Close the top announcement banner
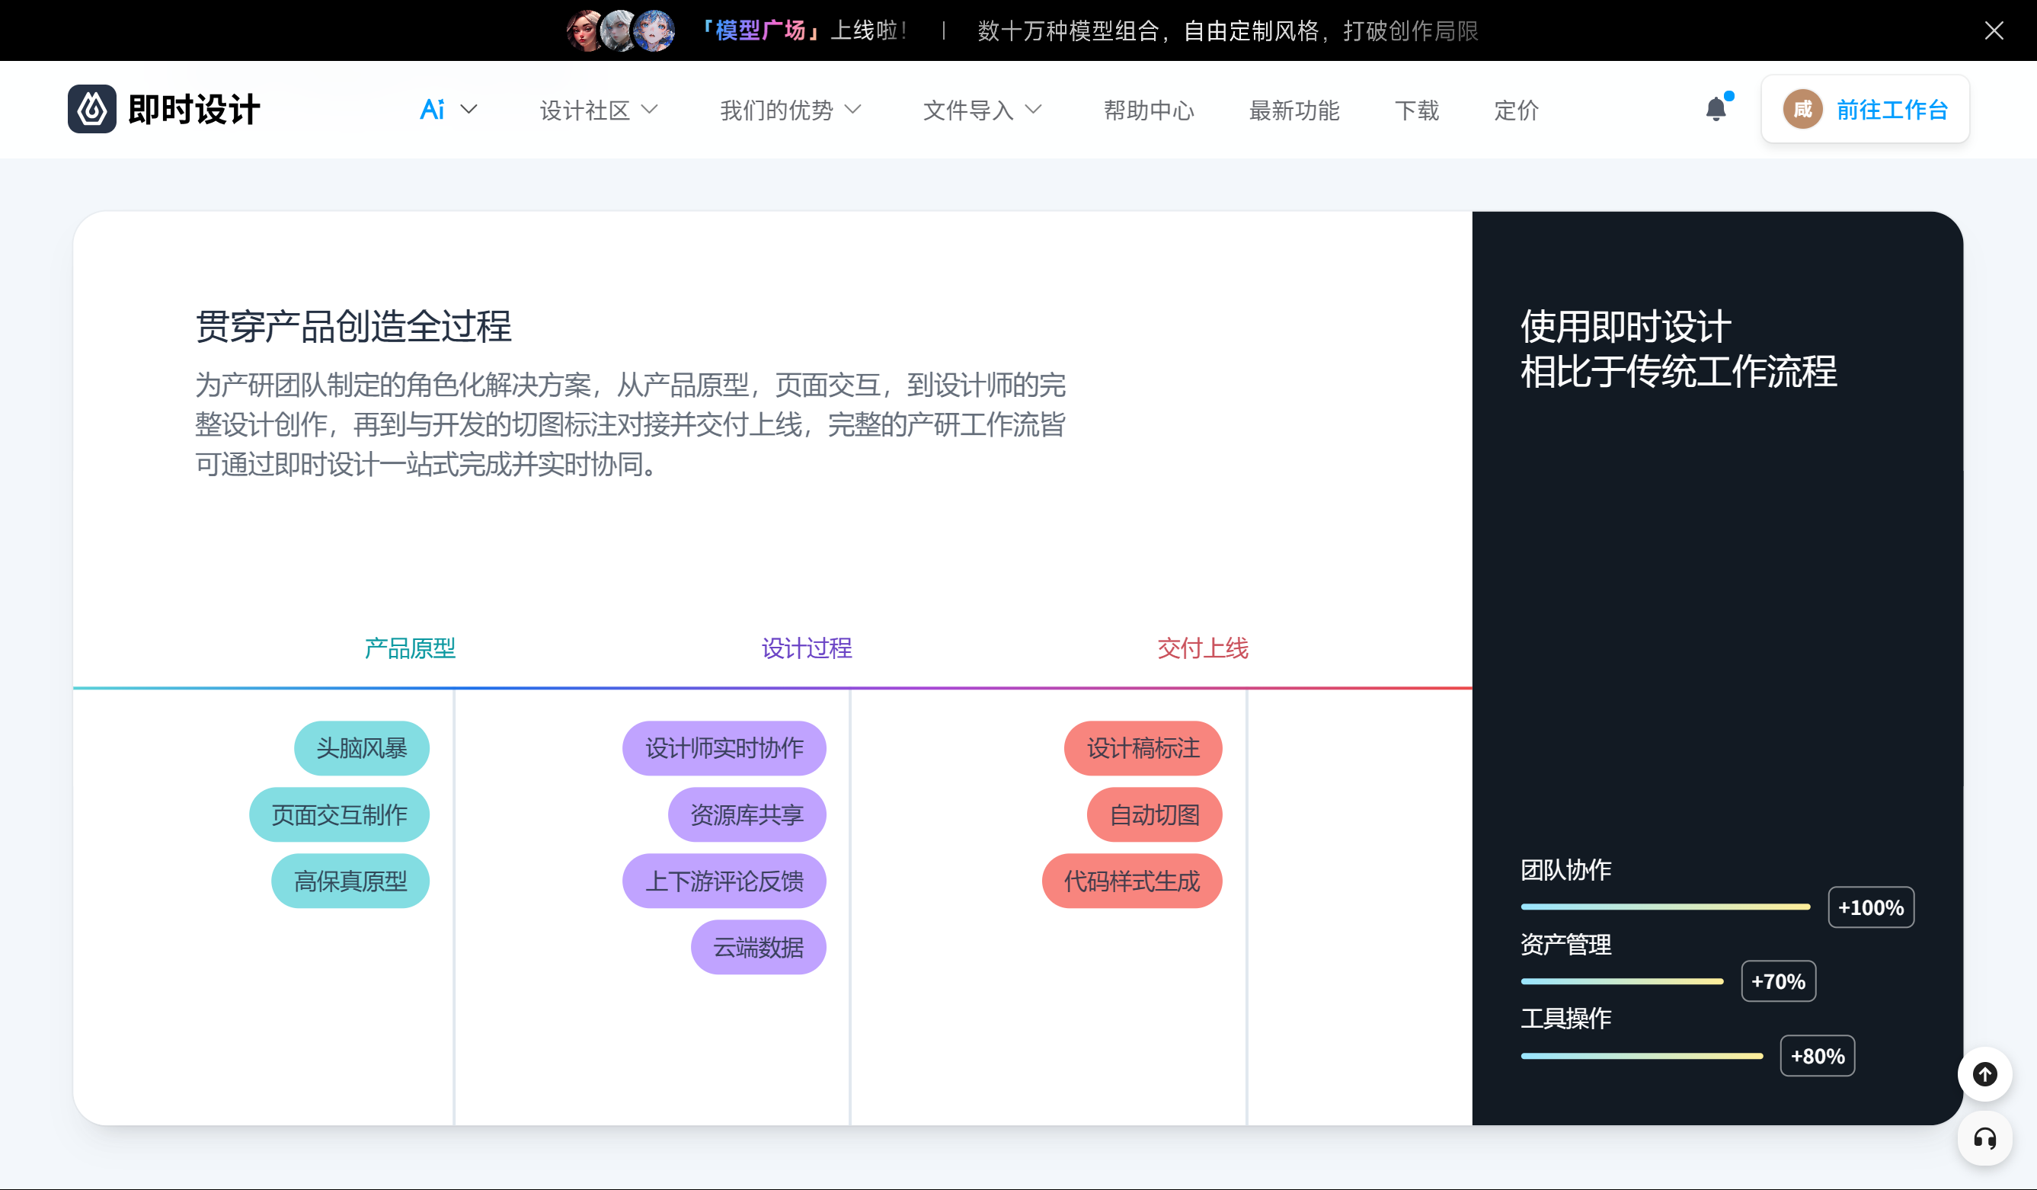This screenshot has height=1190, width=2037. (x=1994, y=30)
